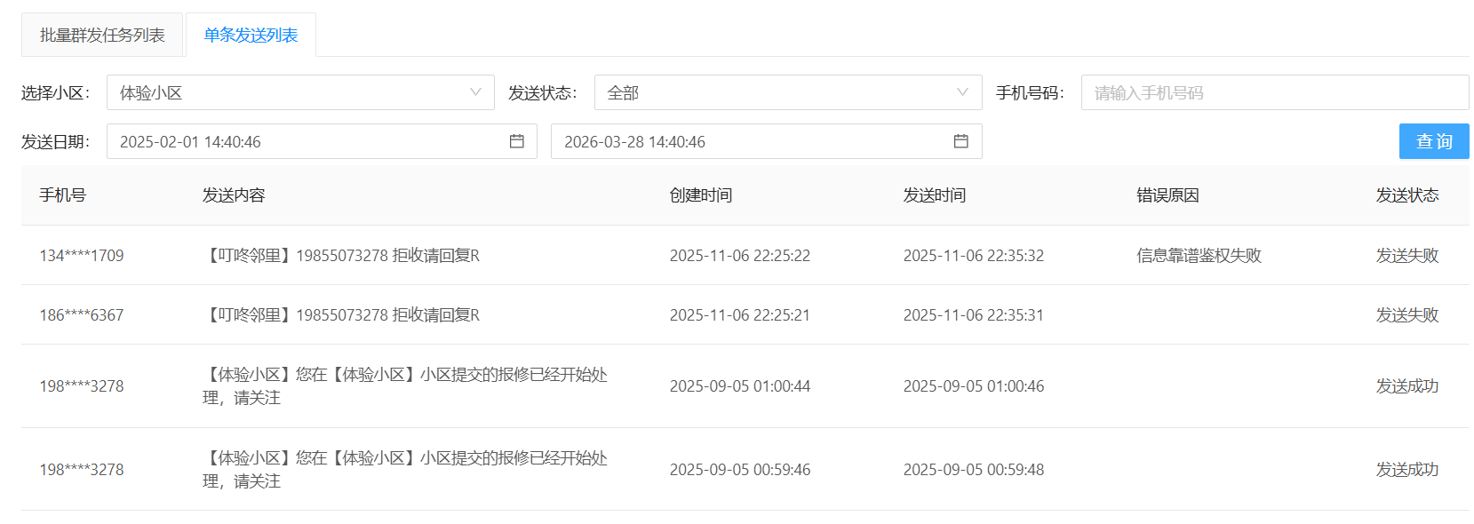Viewport: 1474px width, 524px height.
Task: Click the 发送状态 column header
Action: coord(1406,195)
